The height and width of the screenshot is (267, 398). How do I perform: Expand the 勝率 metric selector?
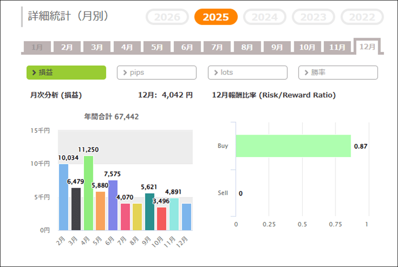(x=338, y=73)
